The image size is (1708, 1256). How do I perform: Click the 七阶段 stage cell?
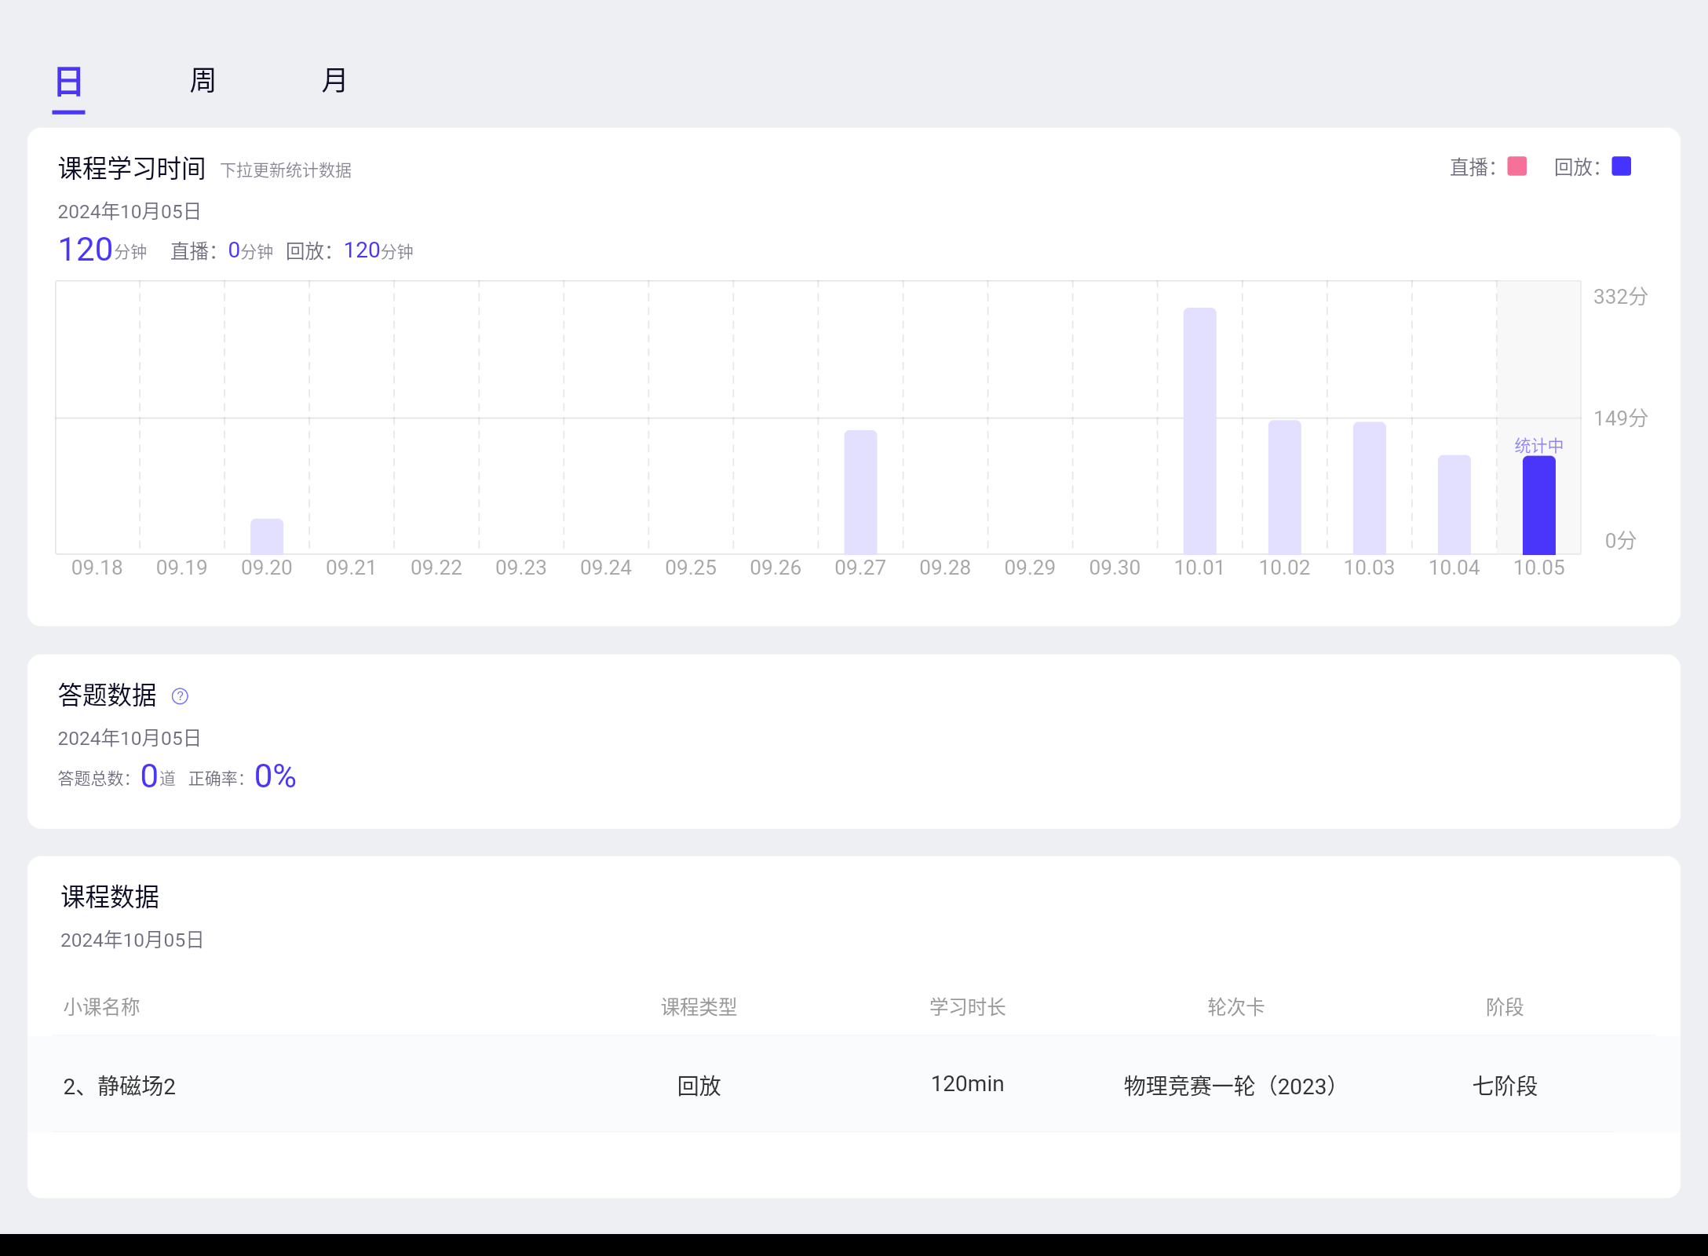(x=1505, y=1086)
